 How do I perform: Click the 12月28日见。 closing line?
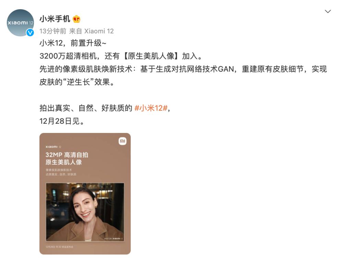(x=62, y=121)
